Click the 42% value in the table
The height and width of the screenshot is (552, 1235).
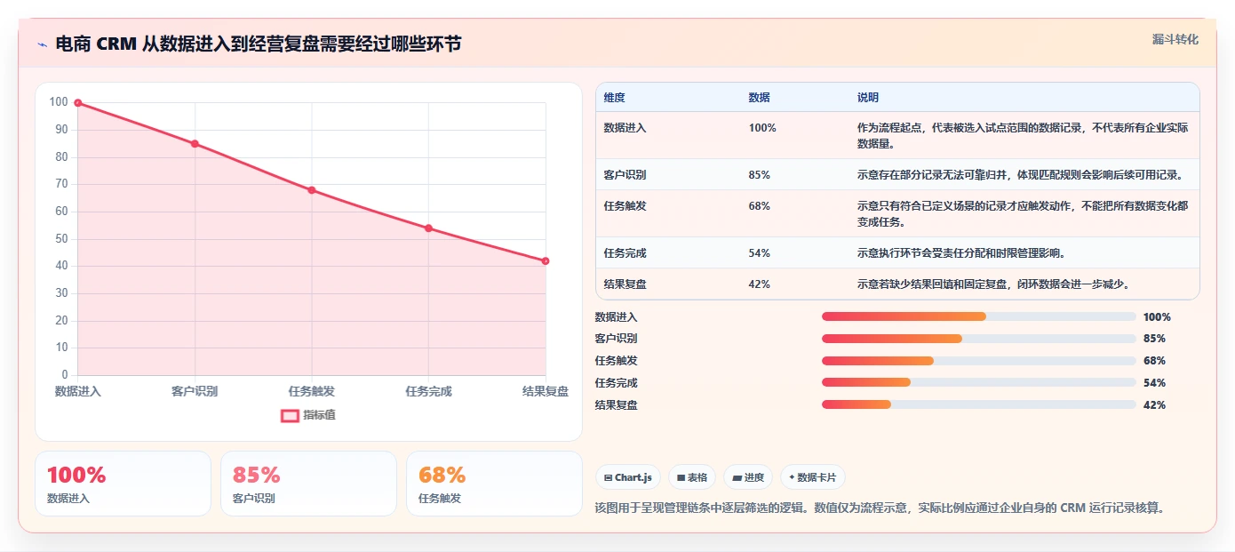coord(760,284)
